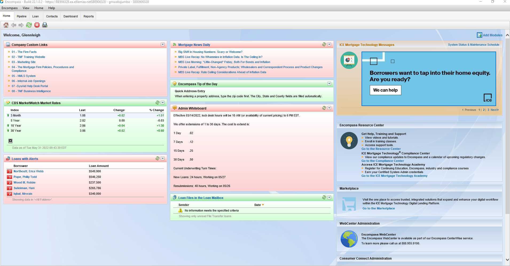The height and width of the screenshot is (266, 510).
Task: Click the scroll down arrow on the page scrollbar
Action: [507, 260]
